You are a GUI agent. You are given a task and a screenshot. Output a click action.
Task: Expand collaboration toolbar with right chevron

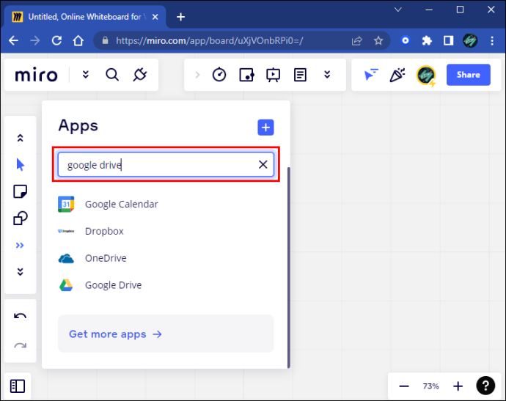click(197, 75)
